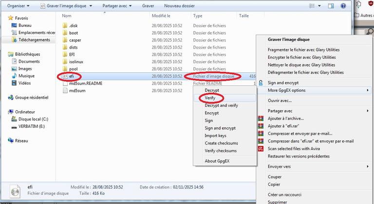Viewport: 374px width, 204px height.
Task: Click the VERBATIM (E:) drive icon
Action: point(14,126)
